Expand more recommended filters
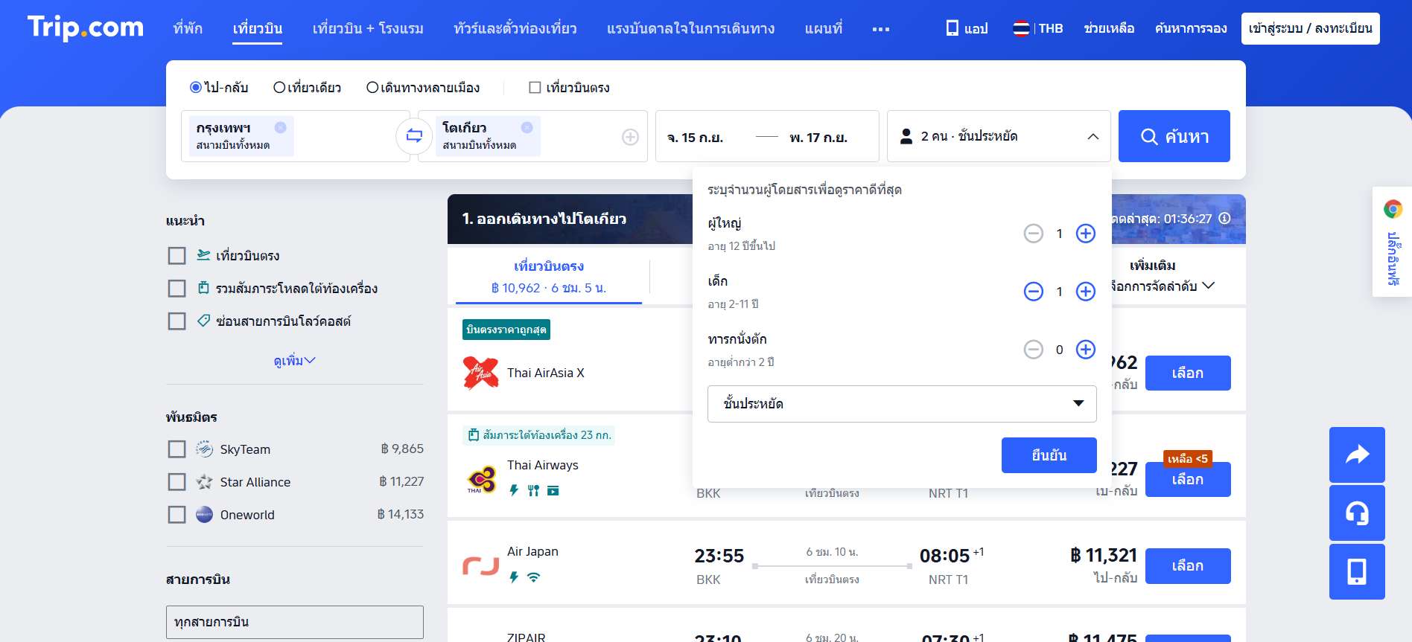 pos(294,361)
